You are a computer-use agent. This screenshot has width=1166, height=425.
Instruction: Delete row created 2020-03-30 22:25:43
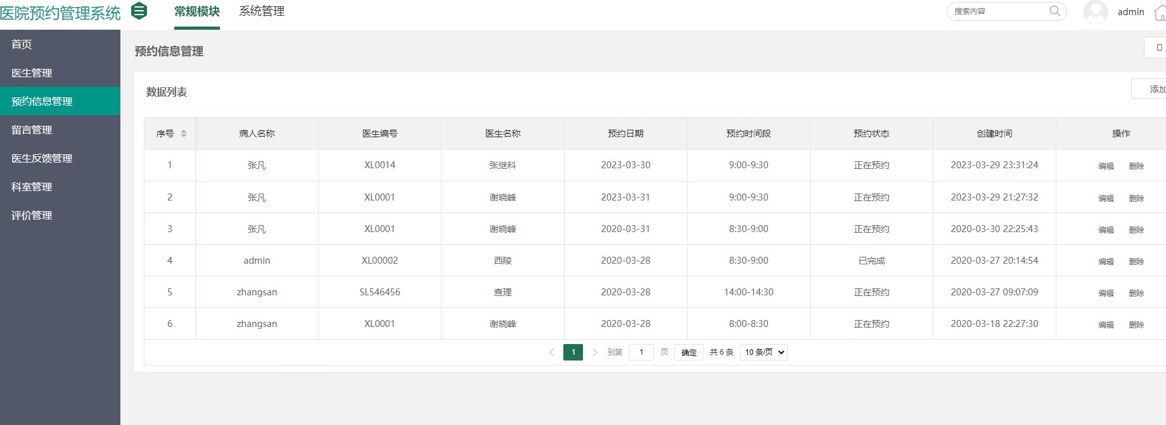pos(1136,230)
